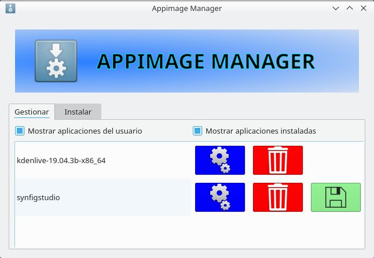The width and height of the screenshot is (374, 258).
Task: Open synfigstudio settings gear button
Action: (x=220, y=197)
